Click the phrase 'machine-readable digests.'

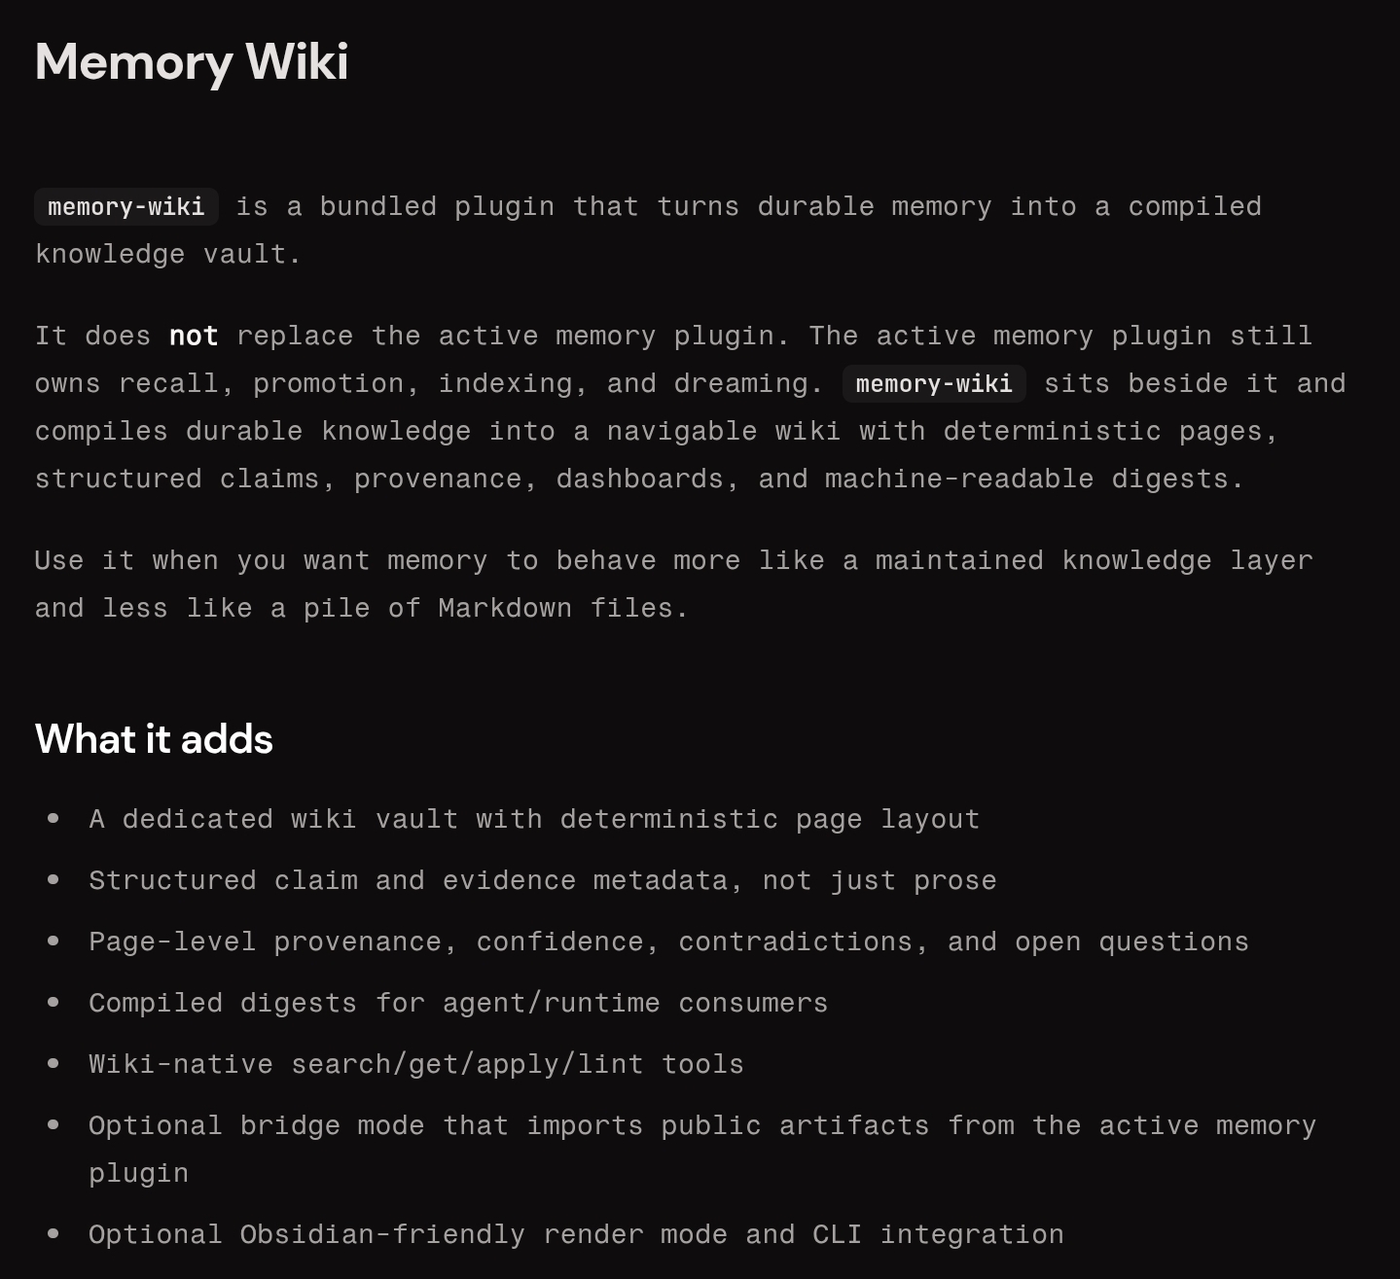tap(1034, 480)
